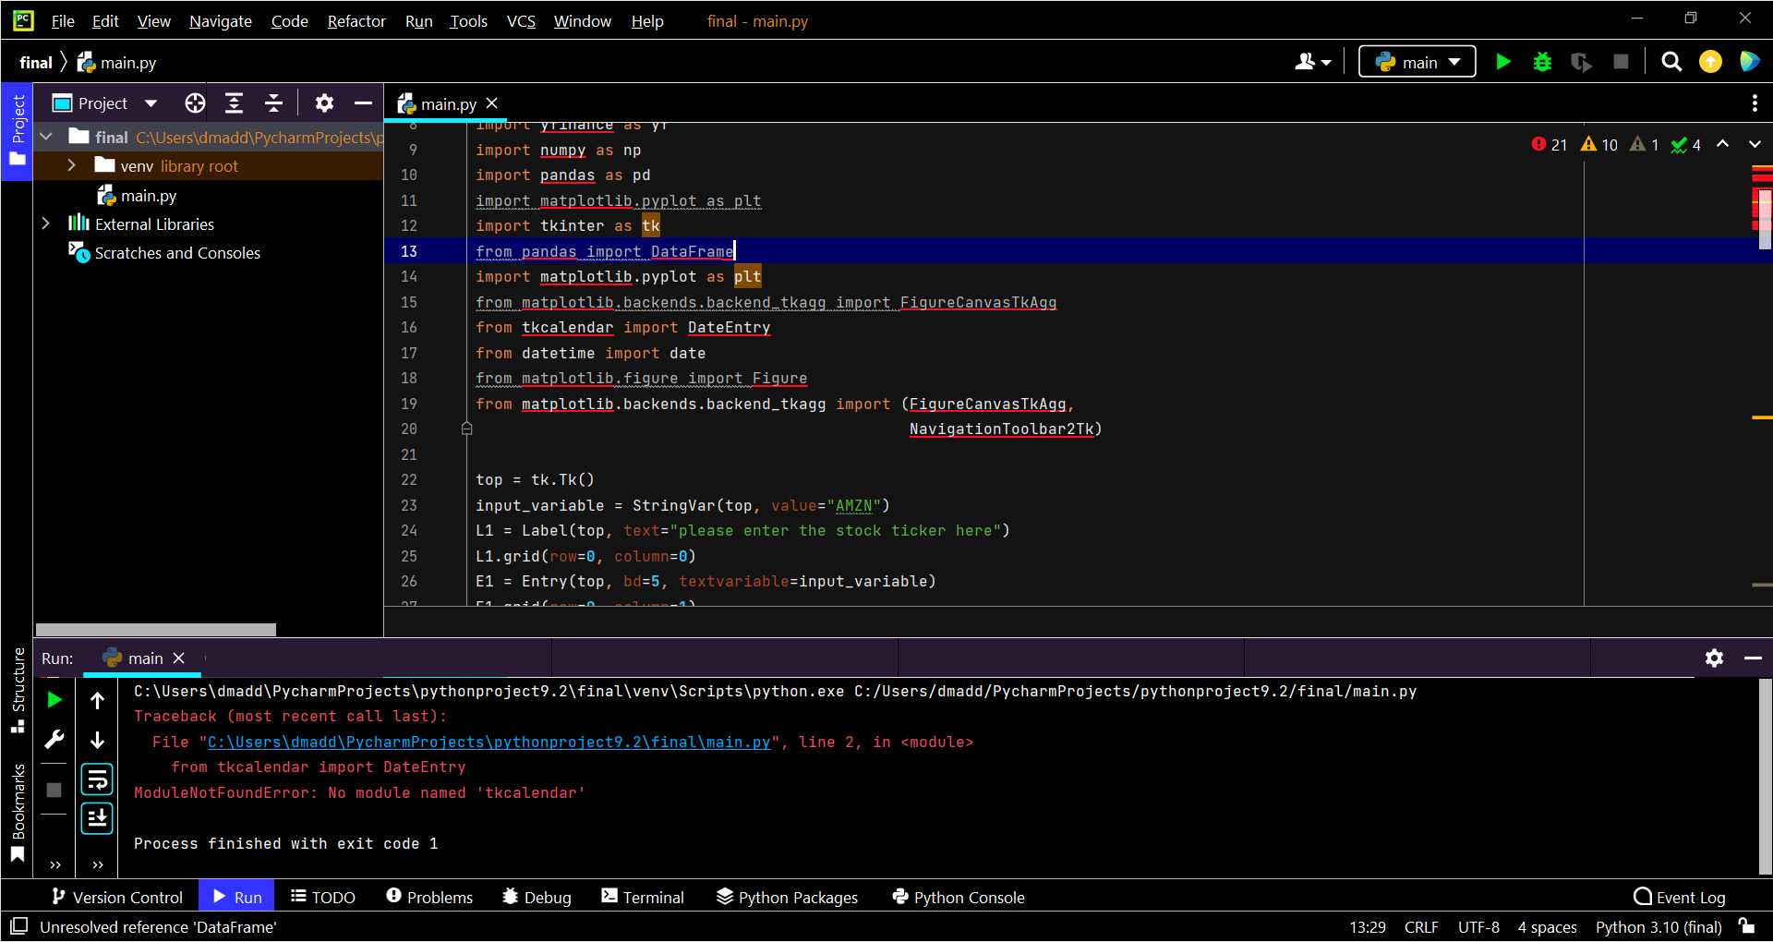Open the Refactor menu
The width and height of the screenshot is (1773, 942).
click(x=356, y=20)
